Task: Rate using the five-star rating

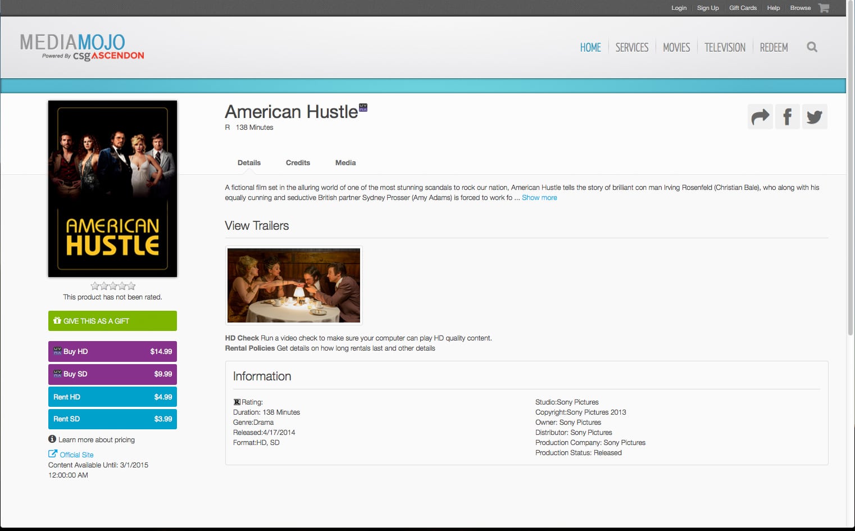Action: point(113,286)
